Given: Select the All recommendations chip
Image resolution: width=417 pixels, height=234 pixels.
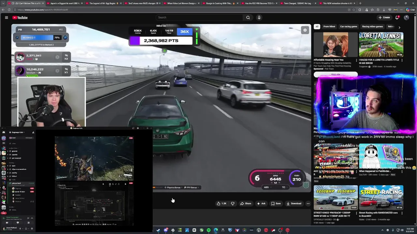Looking at the screenshot, I should pyautogui.click(x=317, y=27).
